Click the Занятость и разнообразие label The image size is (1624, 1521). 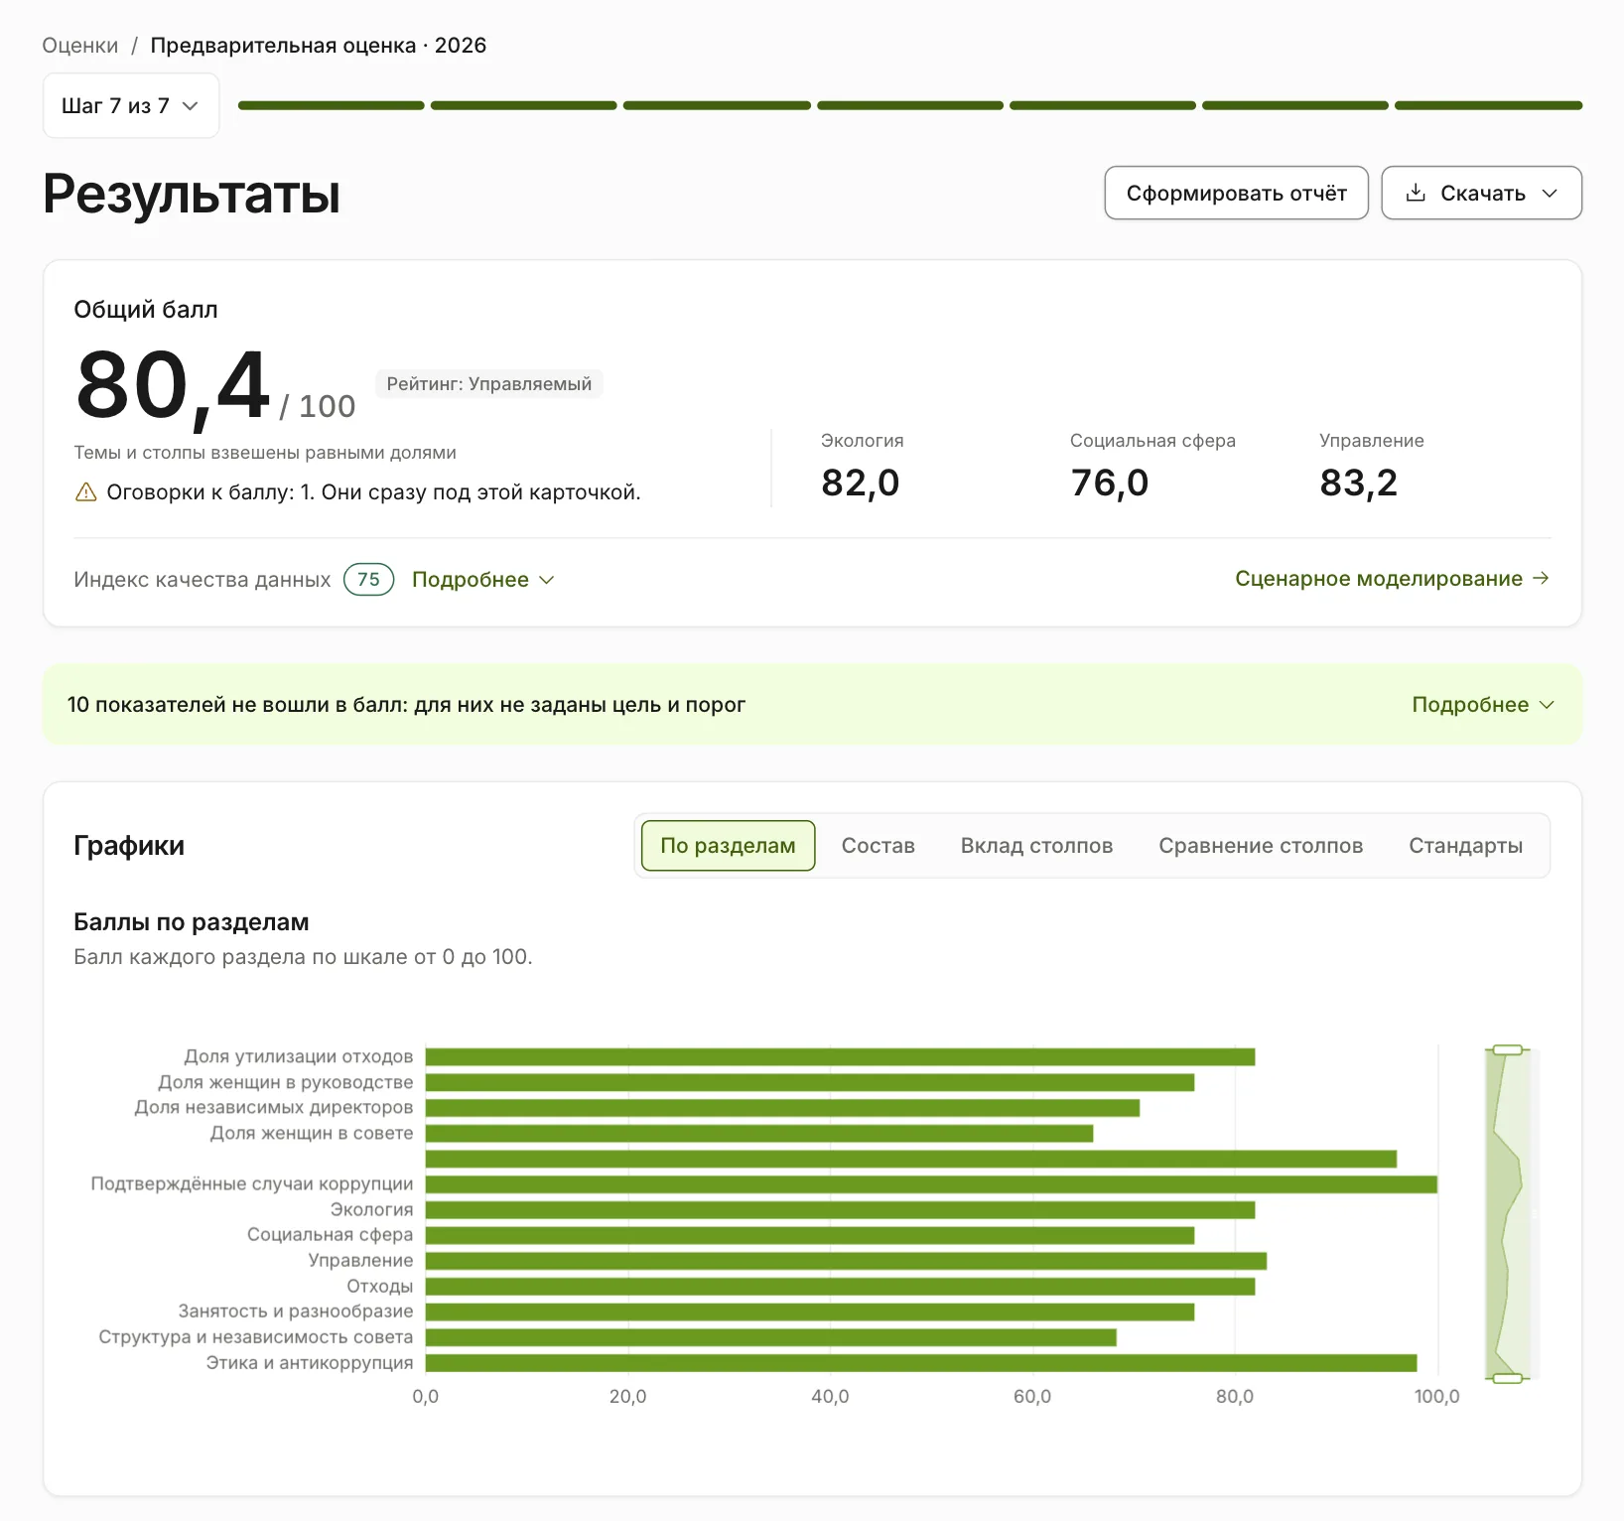[x=296, y=1312]
